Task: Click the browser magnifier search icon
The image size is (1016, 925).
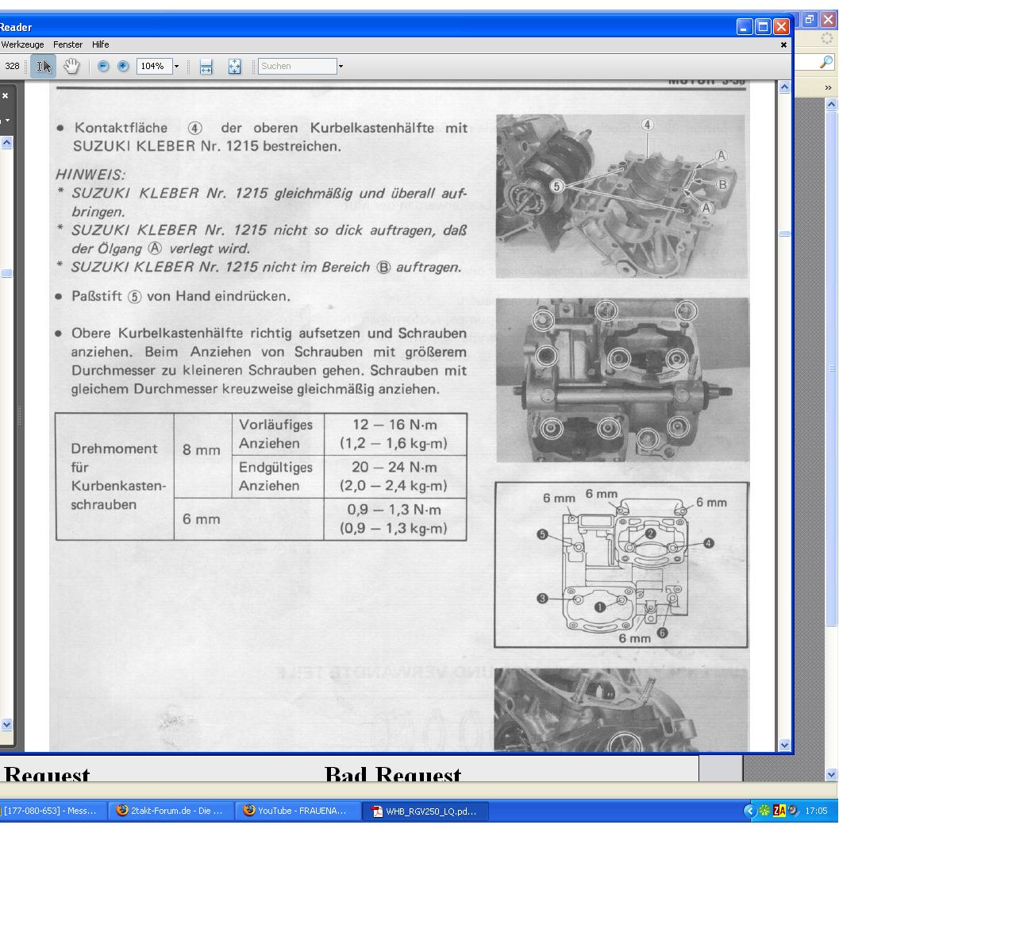Action: point(826,62)
